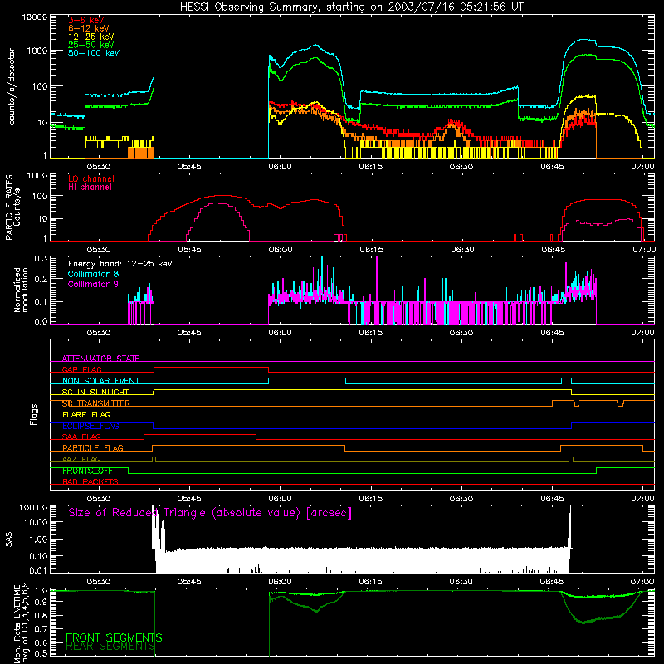
Task: Click the HESSI Observing Summary title
Action: (x=351, y=7)
